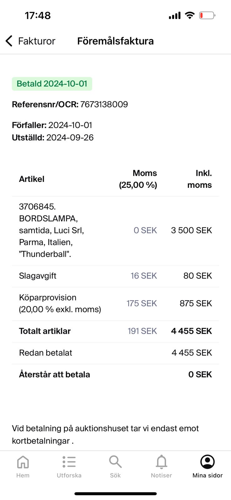The width and height of the screenshot is (231, 500).
Task: Tap the battery status icon
Action: (x=207, y=15)
